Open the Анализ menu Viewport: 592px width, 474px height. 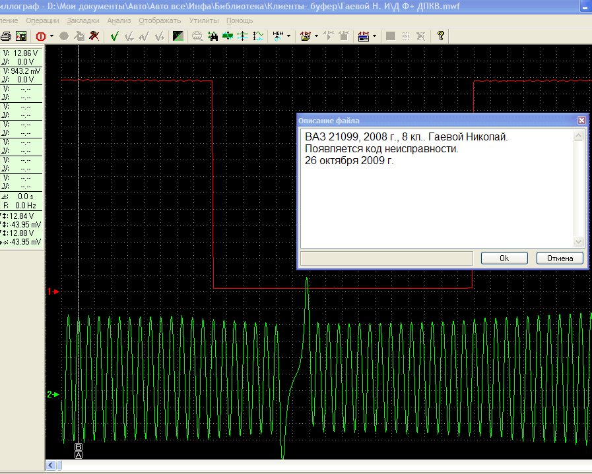click(x=119, y=20)
